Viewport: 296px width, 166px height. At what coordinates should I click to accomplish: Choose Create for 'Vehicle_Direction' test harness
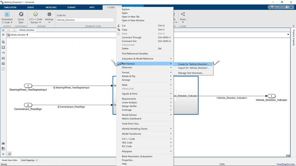[193, 64]
